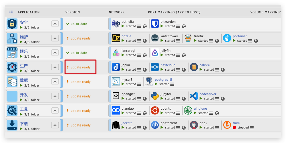286x143 pixels.
Task: Click the ubuntu container icon
Action: click(x=155, y=111)
